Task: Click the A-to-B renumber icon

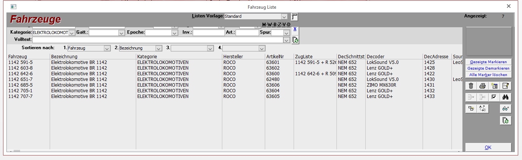Action: [x=483, y=109]
